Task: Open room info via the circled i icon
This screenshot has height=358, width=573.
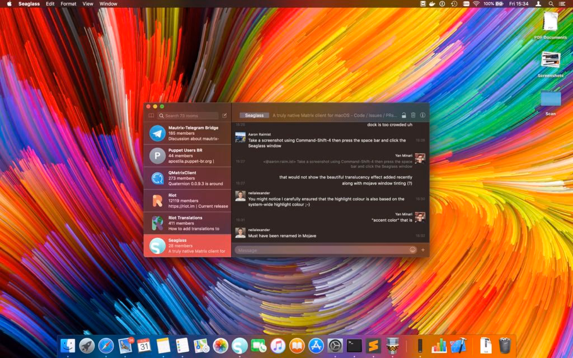Action: point(422,115)
